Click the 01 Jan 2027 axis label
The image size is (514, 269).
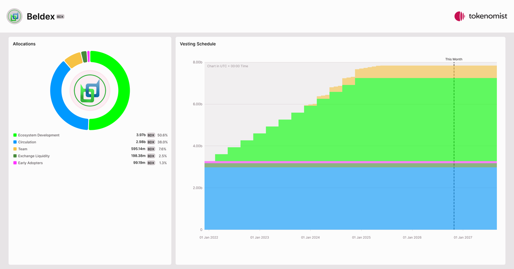[463, 237]
